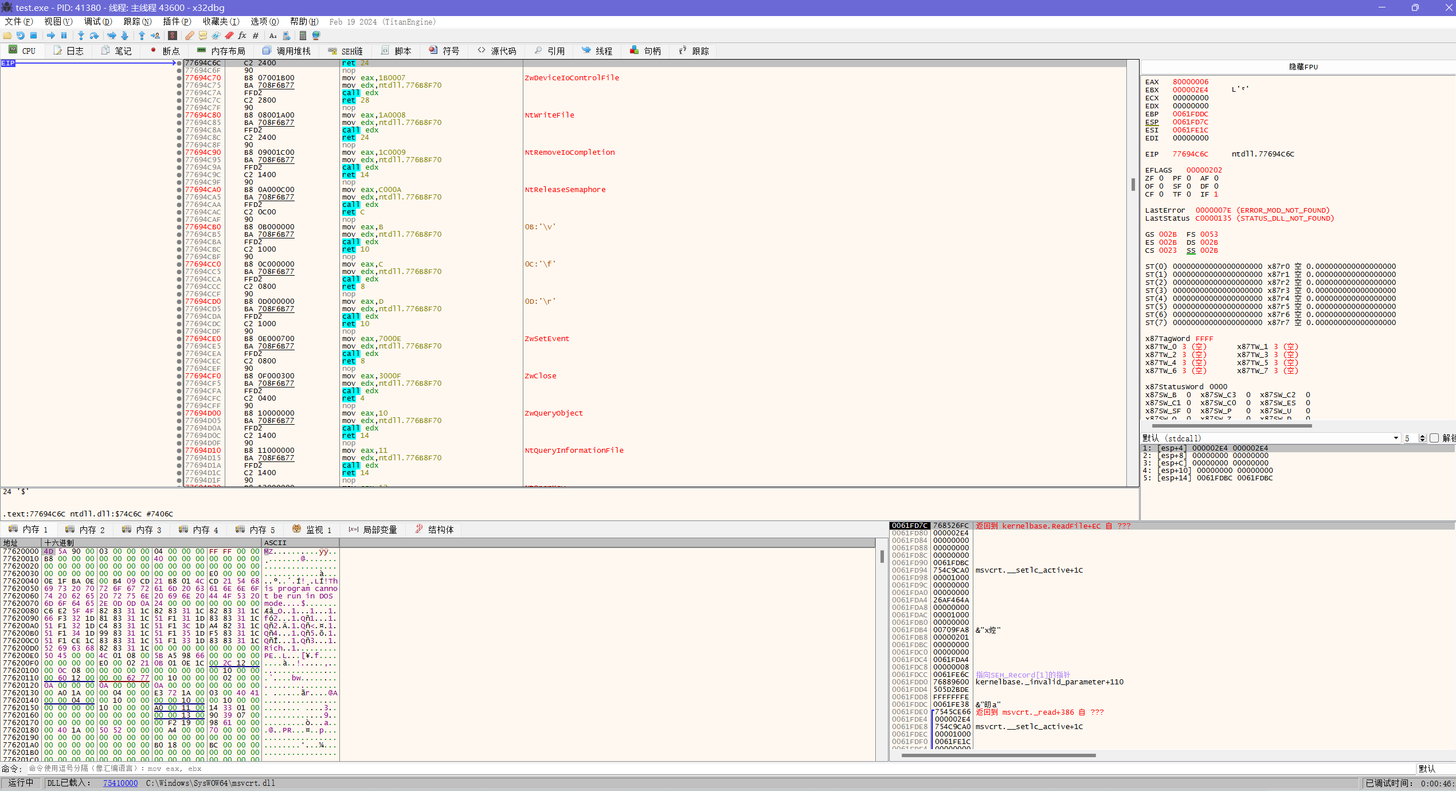Click the step over icon
Viewport: 1456px width, 791px height.
(94, 36)
